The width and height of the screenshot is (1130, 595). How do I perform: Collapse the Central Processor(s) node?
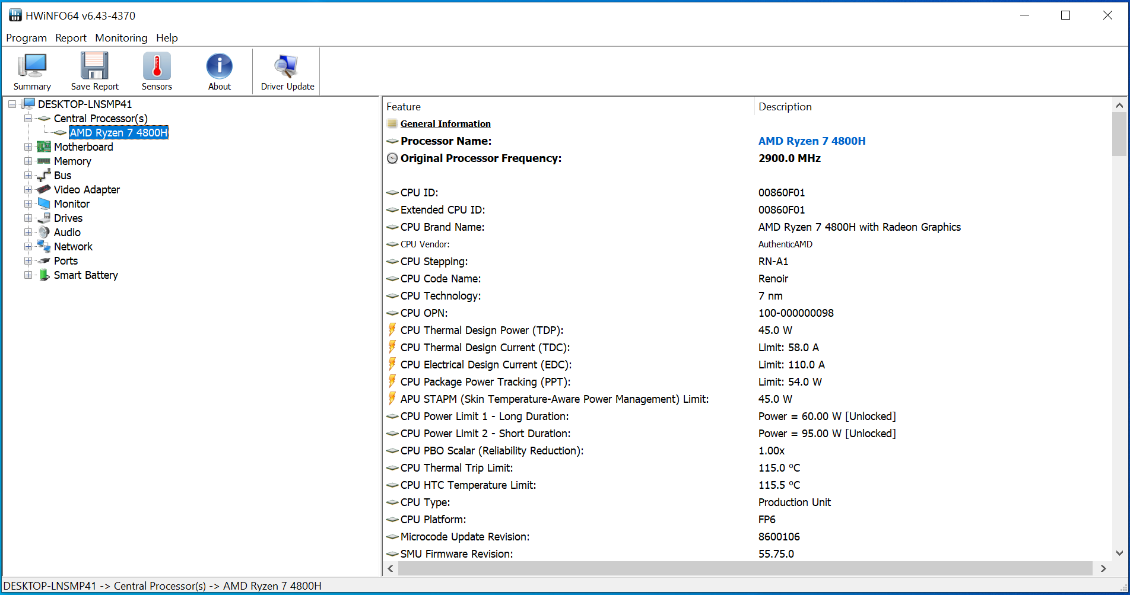(28, 119)
